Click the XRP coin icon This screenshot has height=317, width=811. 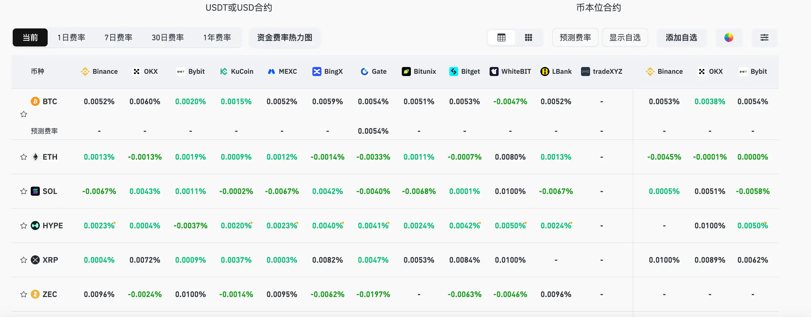point(35,260)
